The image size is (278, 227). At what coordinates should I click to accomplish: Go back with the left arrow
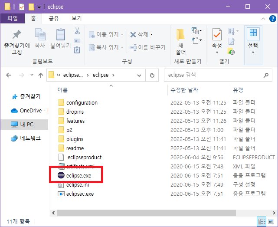pos(9,75)
